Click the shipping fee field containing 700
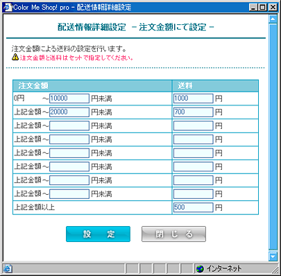The height and width of the screenshot is (276, 281). click(194, 112)
